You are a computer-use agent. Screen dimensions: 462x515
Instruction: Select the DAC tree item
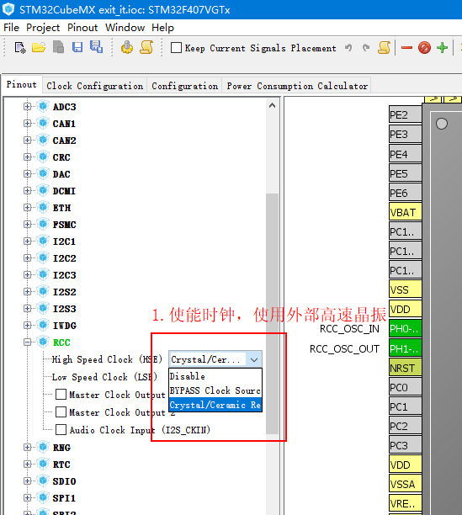coord(61,173)
